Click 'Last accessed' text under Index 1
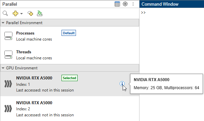Screen dimensions: 204x121 [x=45, y=90]
